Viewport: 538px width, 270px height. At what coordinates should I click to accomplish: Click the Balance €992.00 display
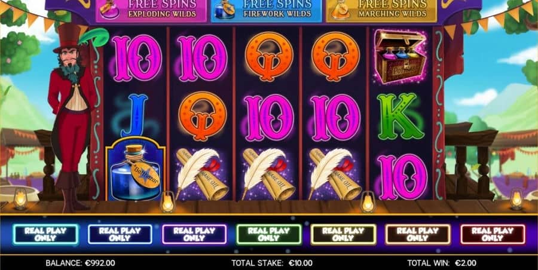[80, 263]
